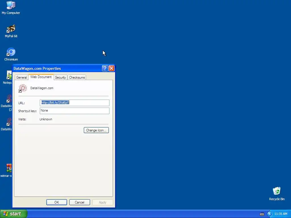Switch to the Web Document tab

[41, 77]
